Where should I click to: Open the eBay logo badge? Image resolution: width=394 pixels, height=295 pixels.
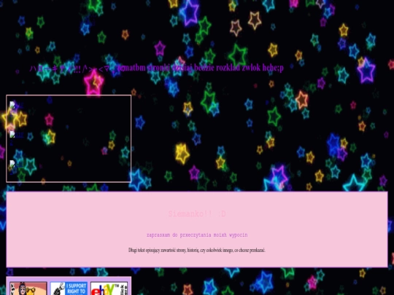click(109, 288)
